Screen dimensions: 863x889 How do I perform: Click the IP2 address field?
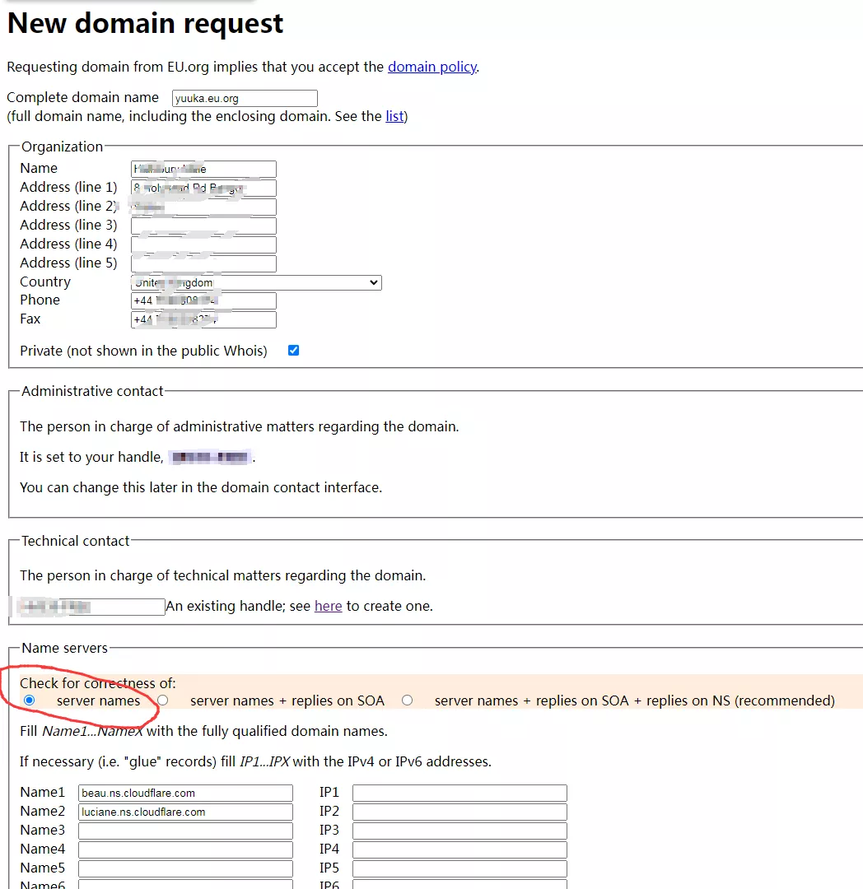tap(459, 812)
